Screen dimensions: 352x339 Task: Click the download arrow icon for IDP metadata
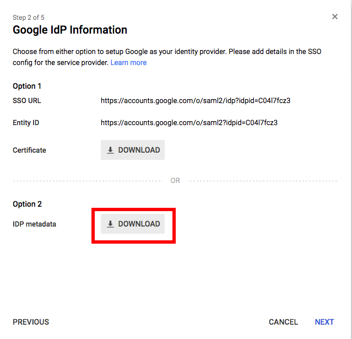coord(110,224)
